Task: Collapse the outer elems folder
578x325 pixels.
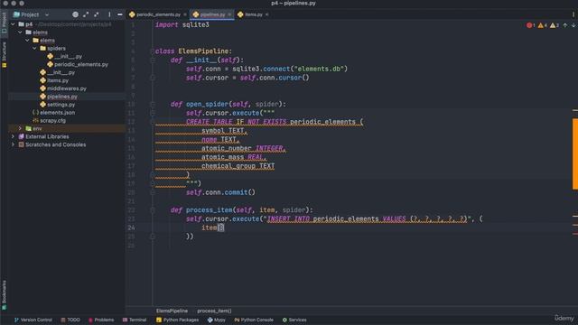Action: (20, 32)
